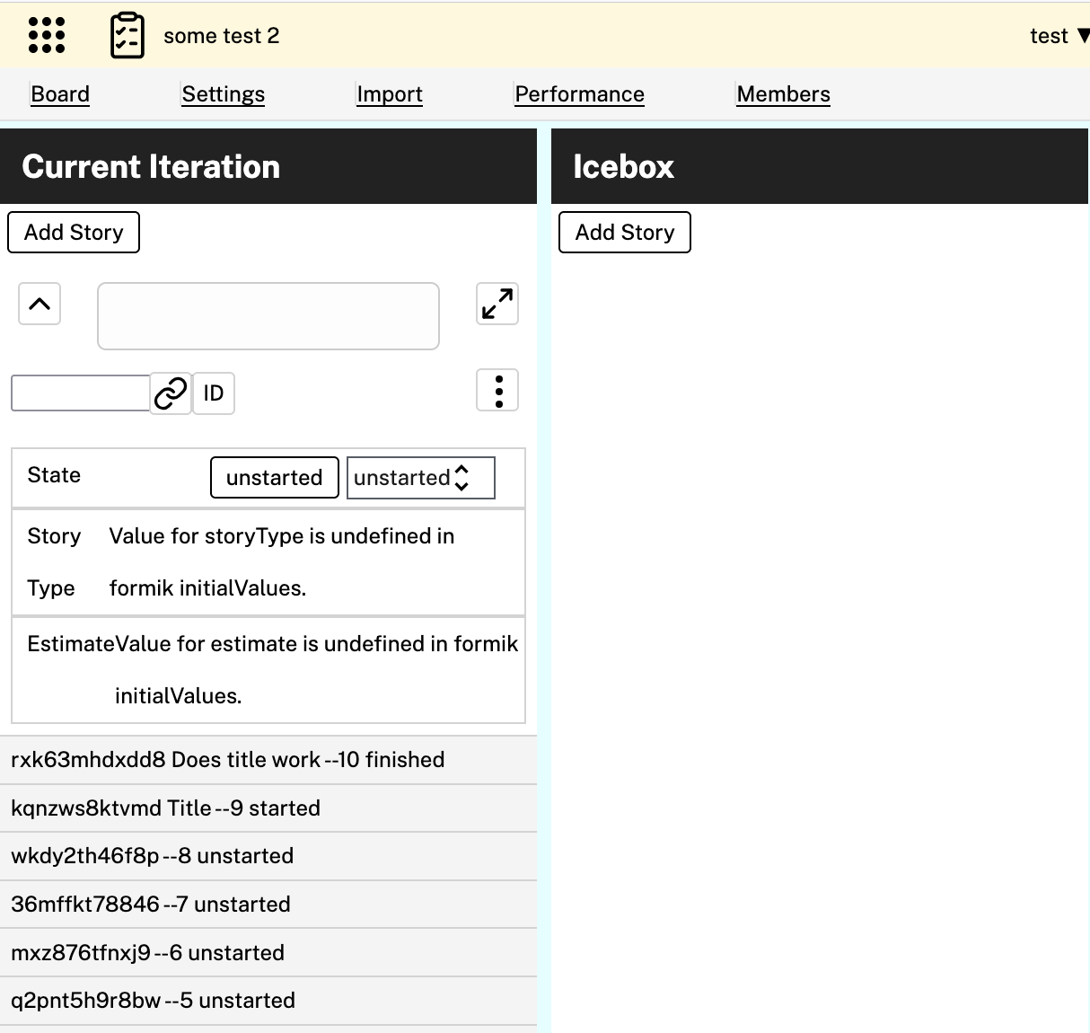This screenshot has width=1090, height=1033.
Task: Go to the Board tab
Action: click(x=60, y=94)
